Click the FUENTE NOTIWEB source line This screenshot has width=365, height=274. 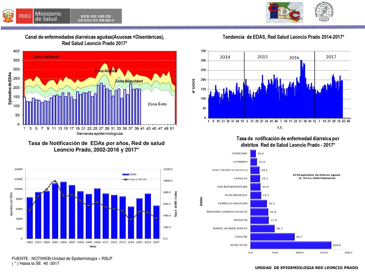pyautogui.click(x=62, y=258)
